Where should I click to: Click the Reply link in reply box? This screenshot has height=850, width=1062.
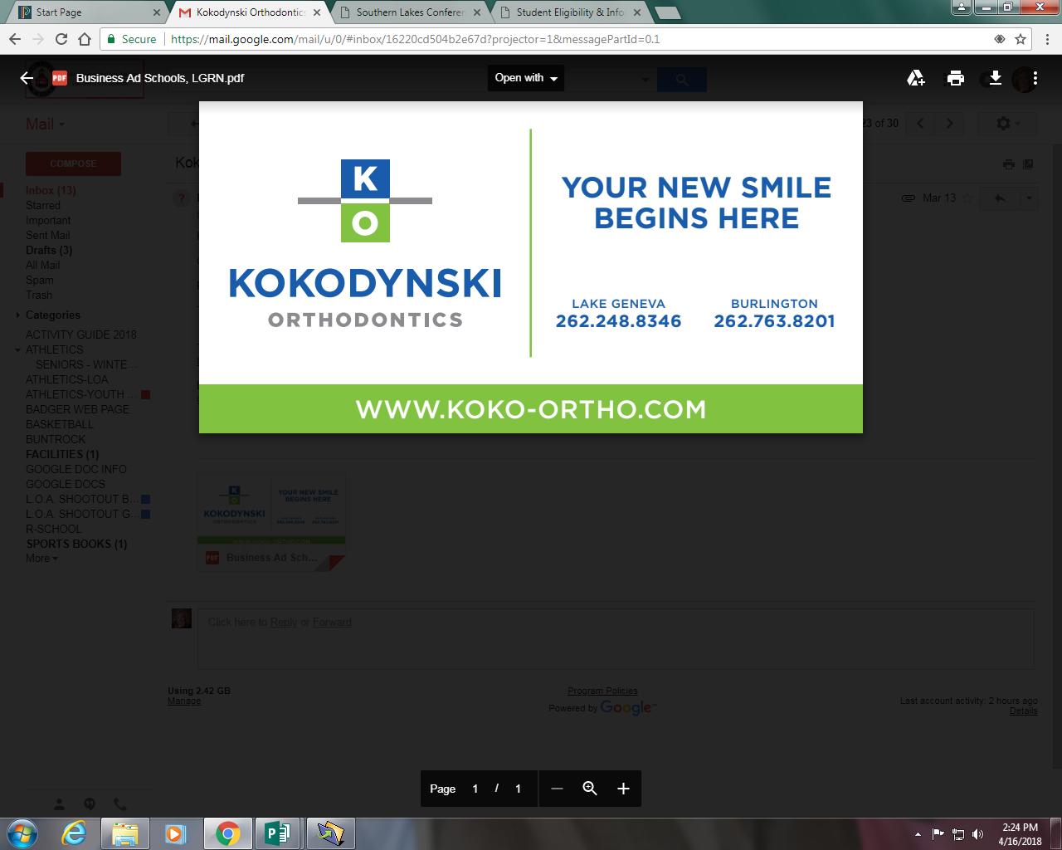[x=284, y=622]
